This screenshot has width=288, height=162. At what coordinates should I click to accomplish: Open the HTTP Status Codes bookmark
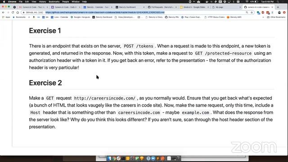pyautogui.click(x=214, y=17)
